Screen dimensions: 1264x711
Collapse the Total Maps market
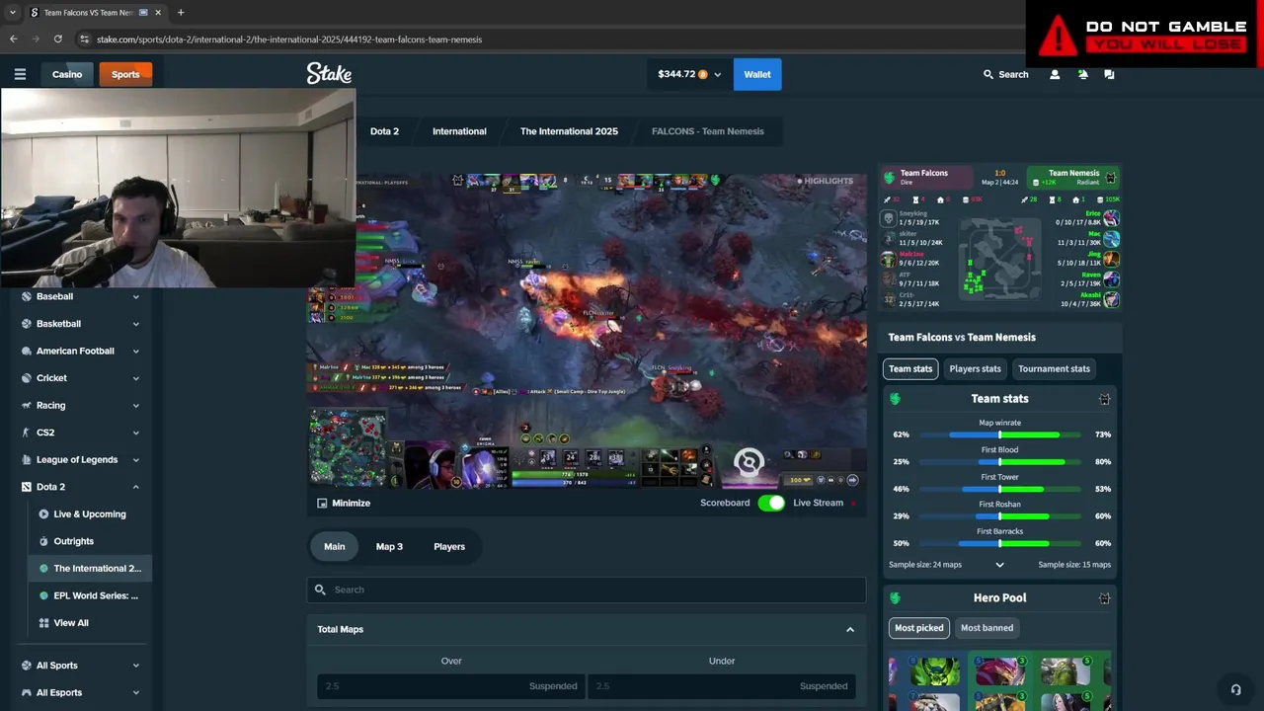849,629
